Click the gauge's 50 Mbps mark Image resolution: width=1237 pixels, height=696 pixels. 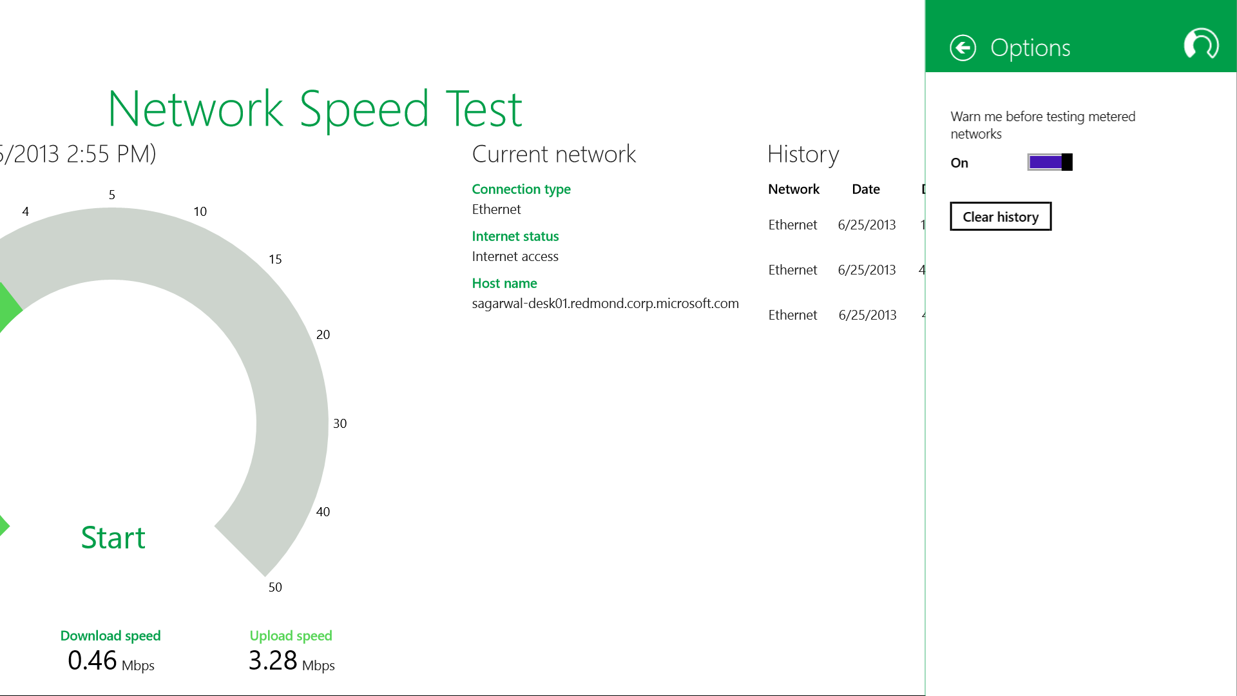[275, 587]
